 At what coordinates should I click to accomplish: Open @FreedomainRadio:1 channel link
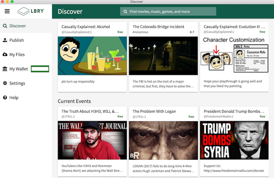click(x=218, y=117)
